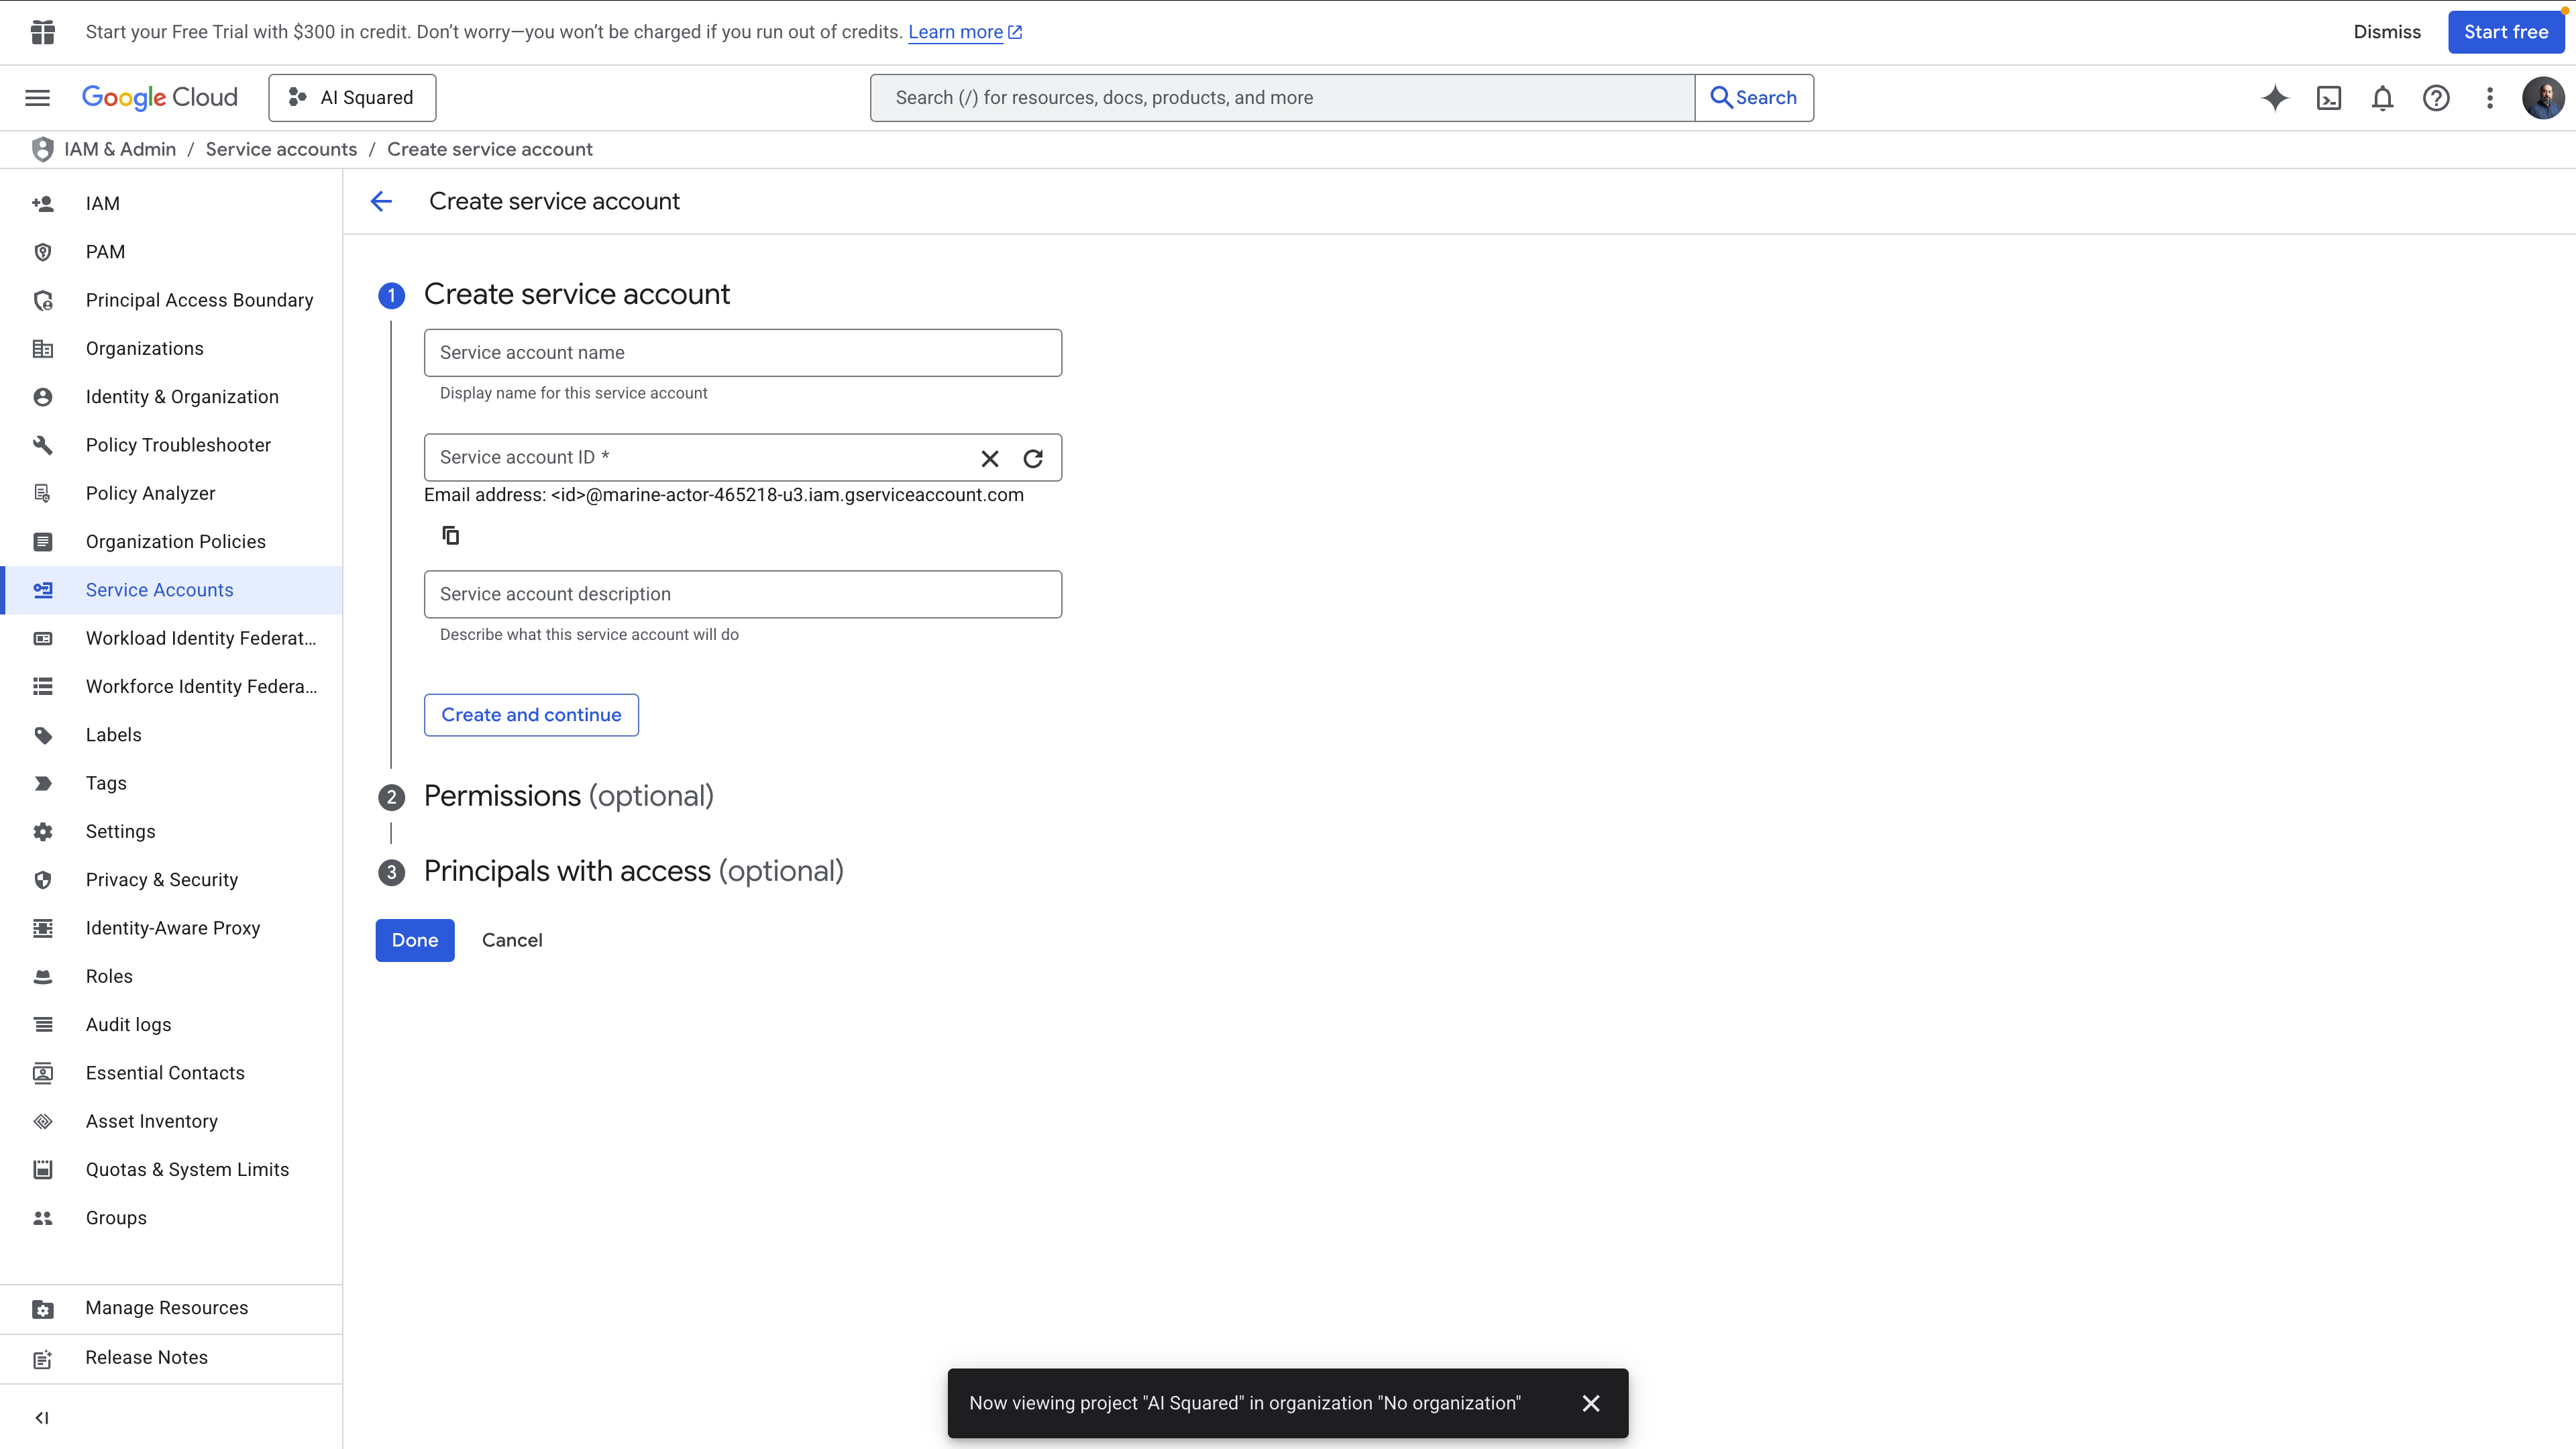Regenerate the Service account ID
This screenshot has height=1449, width=2576.
[x=1033, y=458]
